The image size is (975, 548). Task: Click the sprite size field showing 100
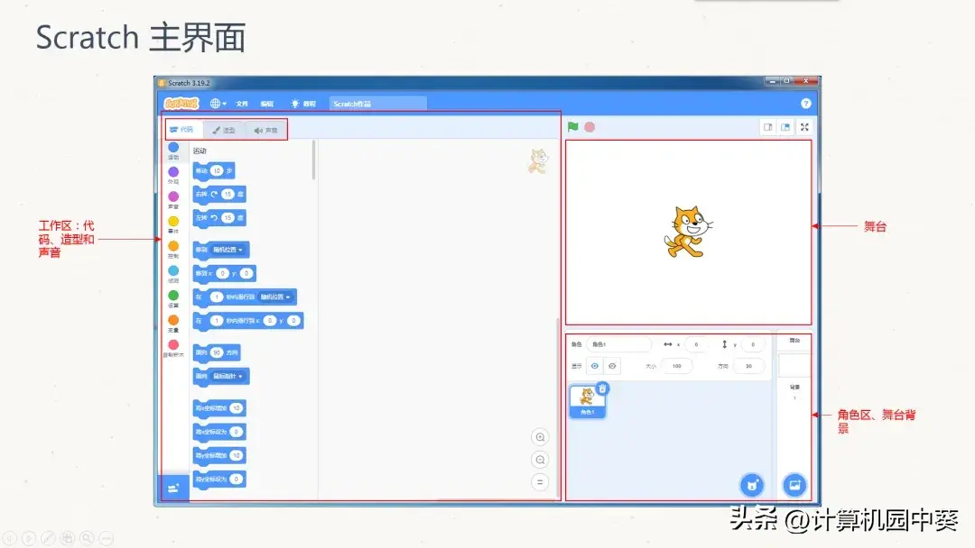676,366
